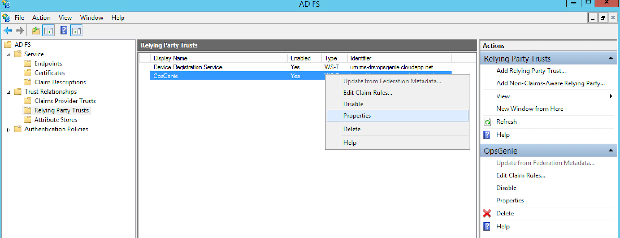
Task: Open the Action menu
Action: (41, 18)
